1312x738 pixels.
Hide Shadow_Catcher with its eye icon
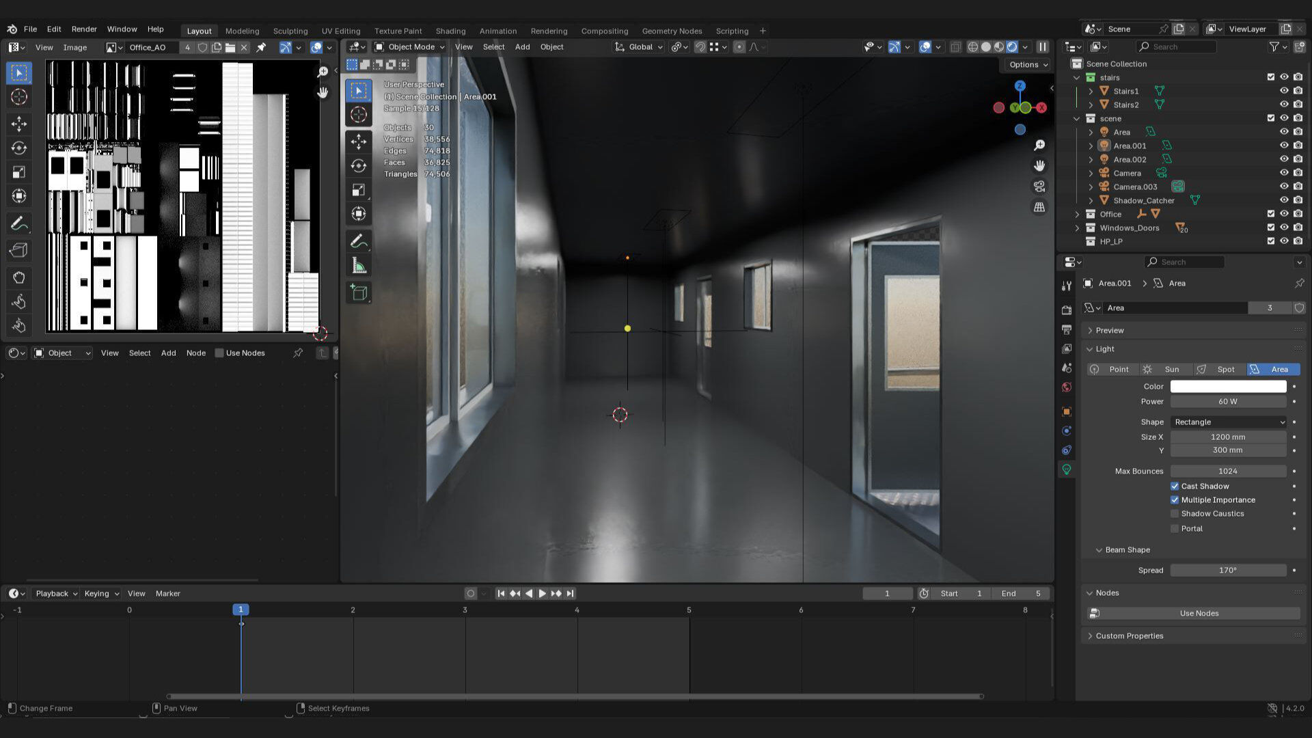tap(1284, 200)
